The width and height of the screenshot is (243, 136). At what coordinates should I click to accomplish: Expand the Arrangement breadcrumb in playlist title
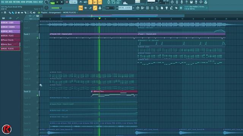pyautogui.click(x=55, y=12)
